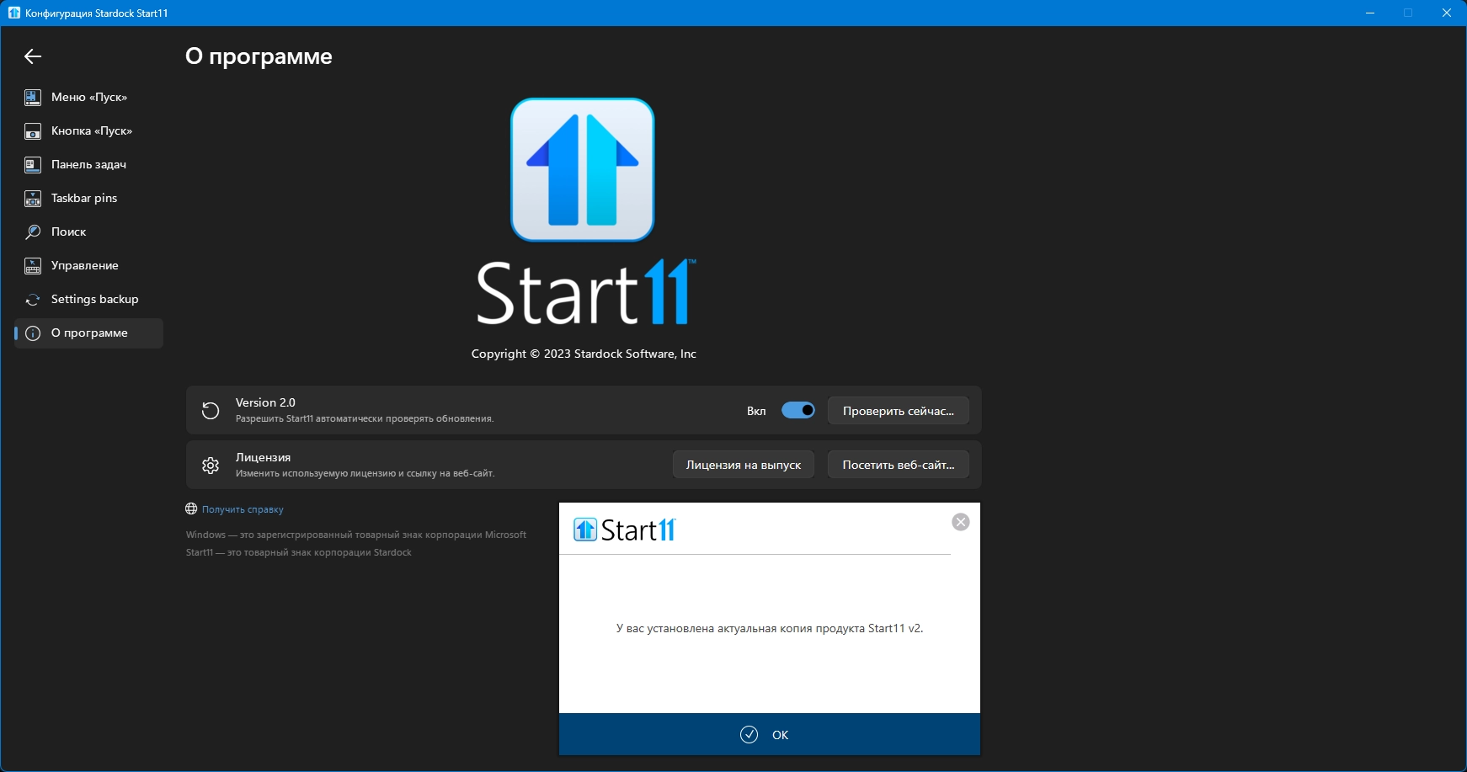The image size is (1467, 772).
Task: Click the Start11 Stardock trademark notice text
Action: point(299,552)
